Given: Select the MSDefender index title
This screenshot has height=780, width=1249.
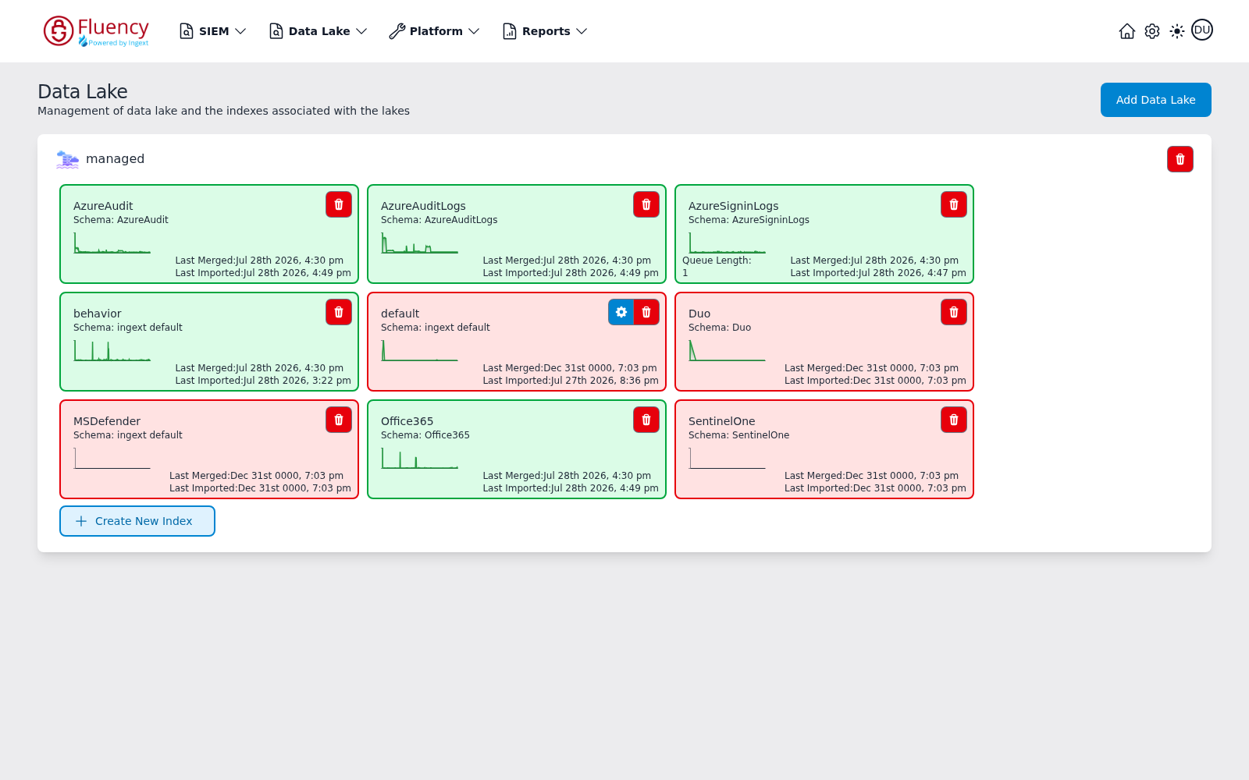Looking at the screenshot, I should tap(107, 421).
